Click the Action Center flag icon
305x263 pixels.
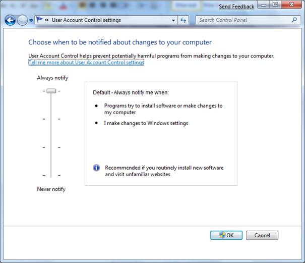click(x=39, y=20)
